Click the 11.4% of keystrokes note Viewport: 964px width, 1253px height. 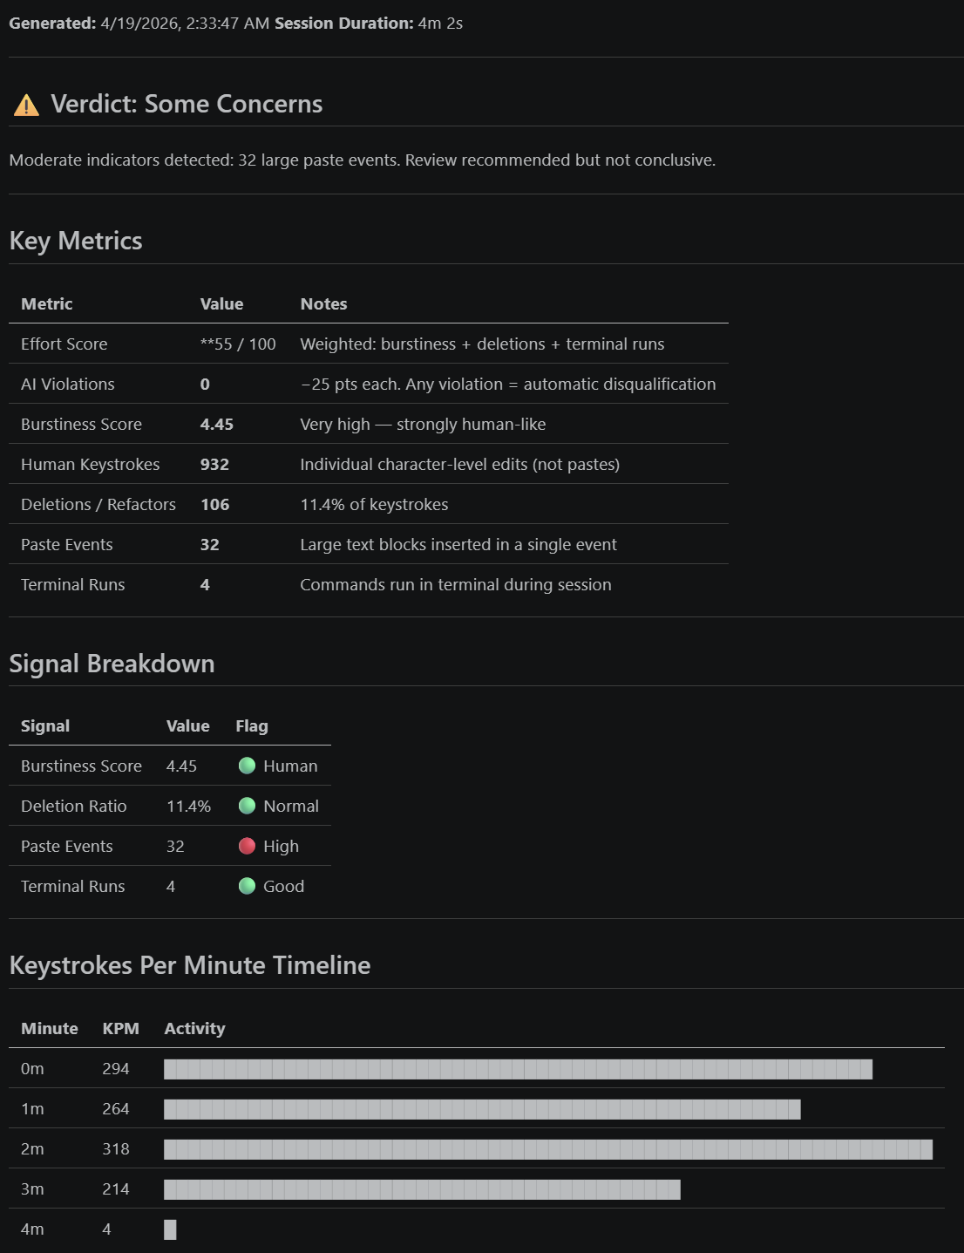pos(374,504)
